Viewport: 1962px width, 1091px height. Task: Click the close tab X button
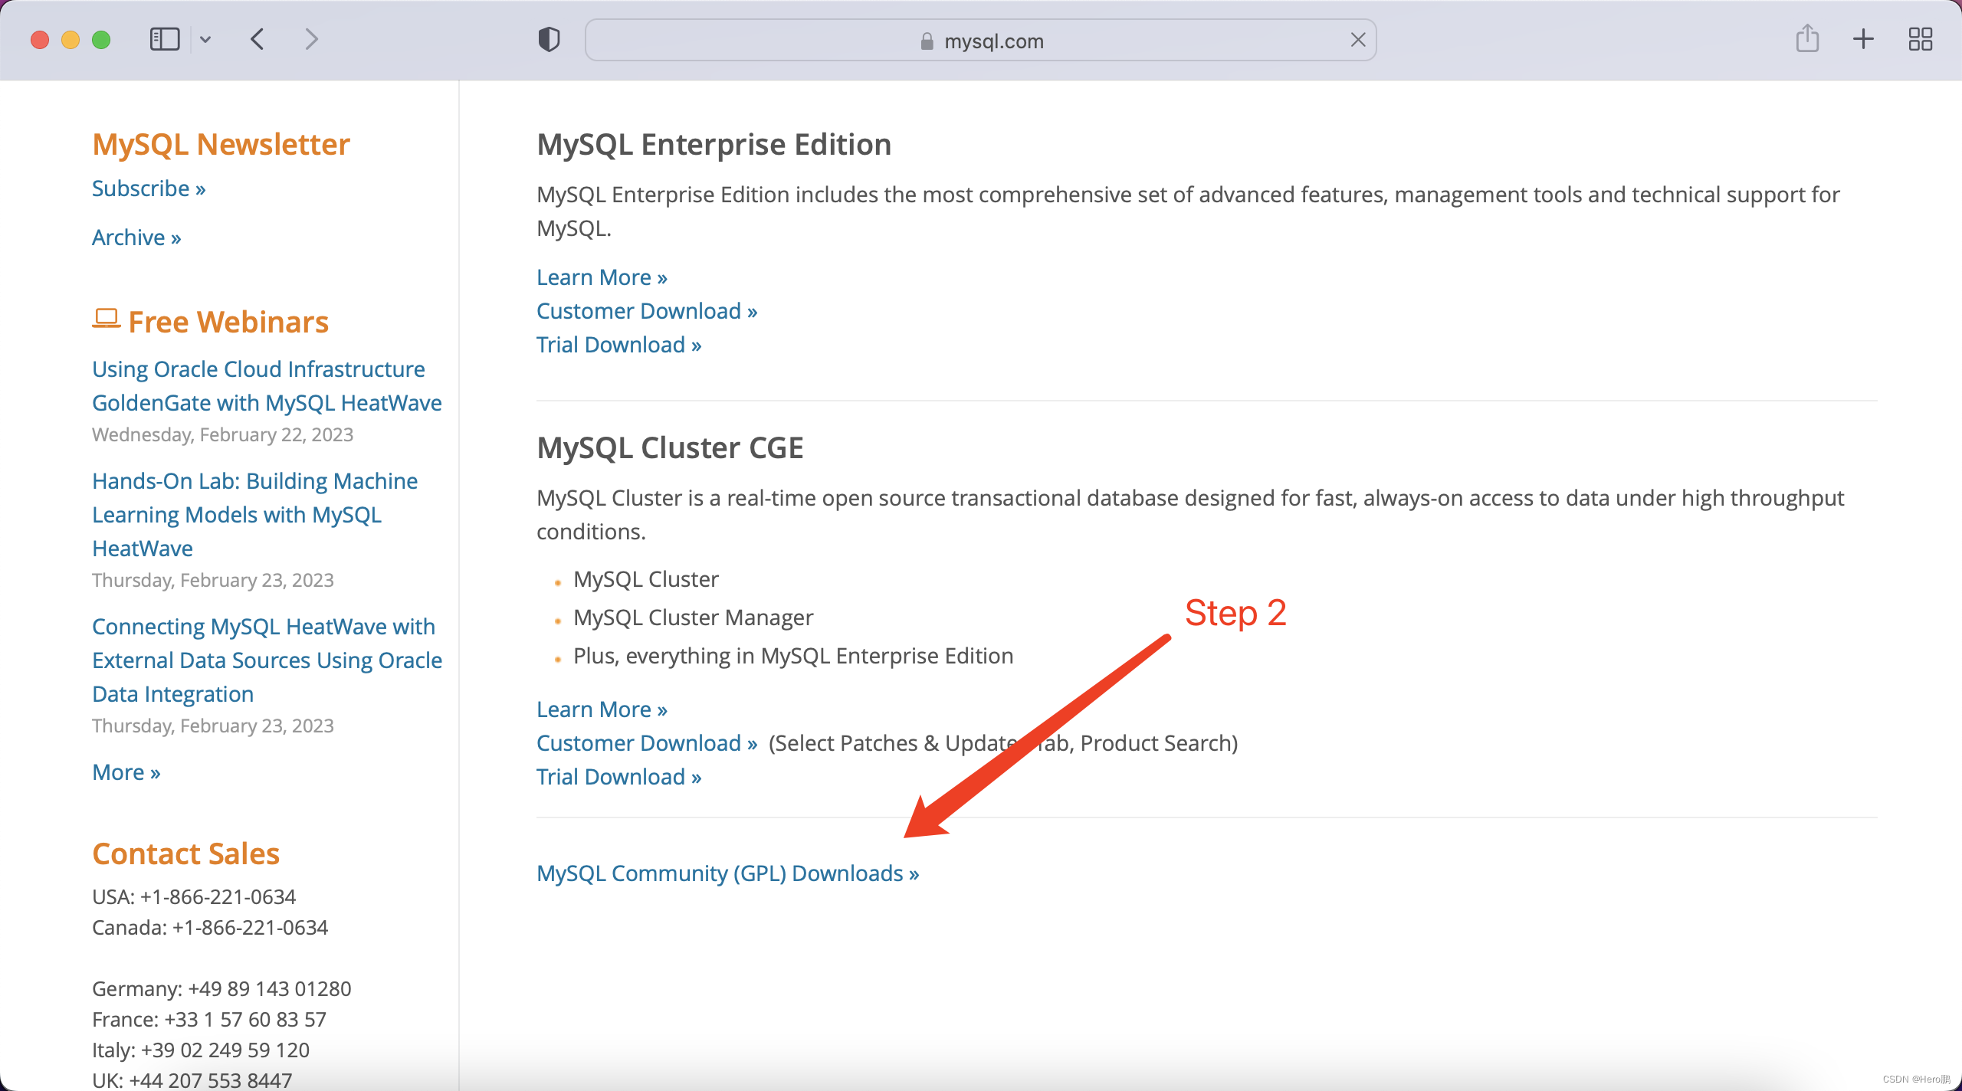coord(1359,39)
